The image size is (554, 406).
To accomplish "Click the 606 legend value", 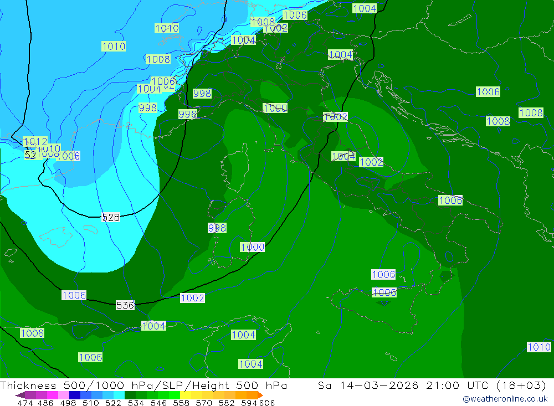I will [267, 403].
